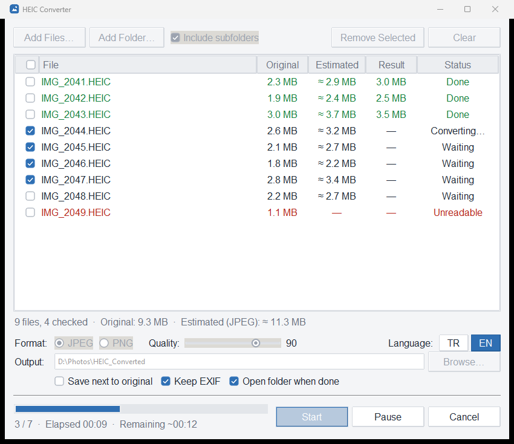Click the Converting… status text

point(458,131)
